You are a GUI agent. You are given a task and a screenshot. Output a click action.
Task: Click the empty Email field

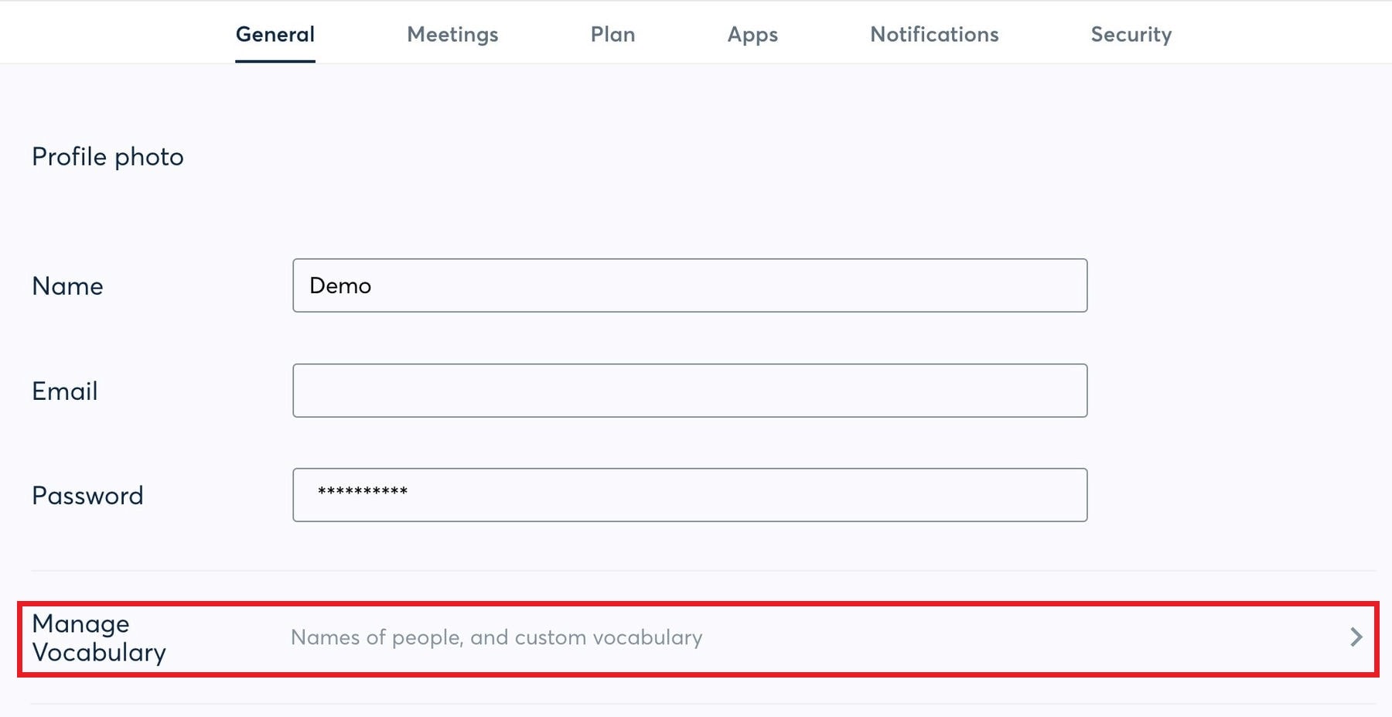690,390
